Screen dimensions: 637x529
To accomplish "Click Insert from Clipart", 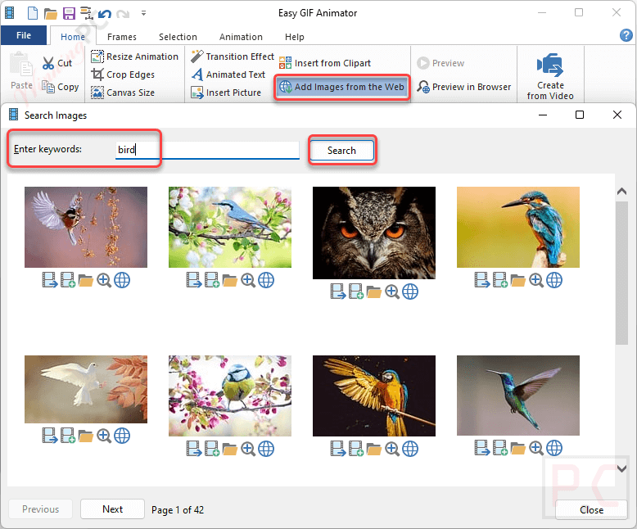I will click(x=325, y=63).
